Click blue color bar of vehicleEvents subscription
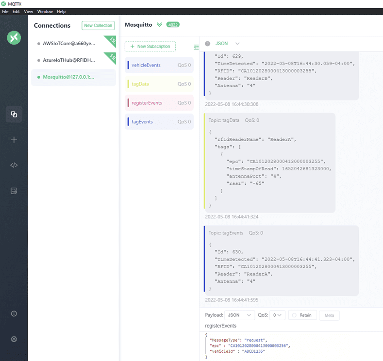383x361 pixels. pos(128,65)
